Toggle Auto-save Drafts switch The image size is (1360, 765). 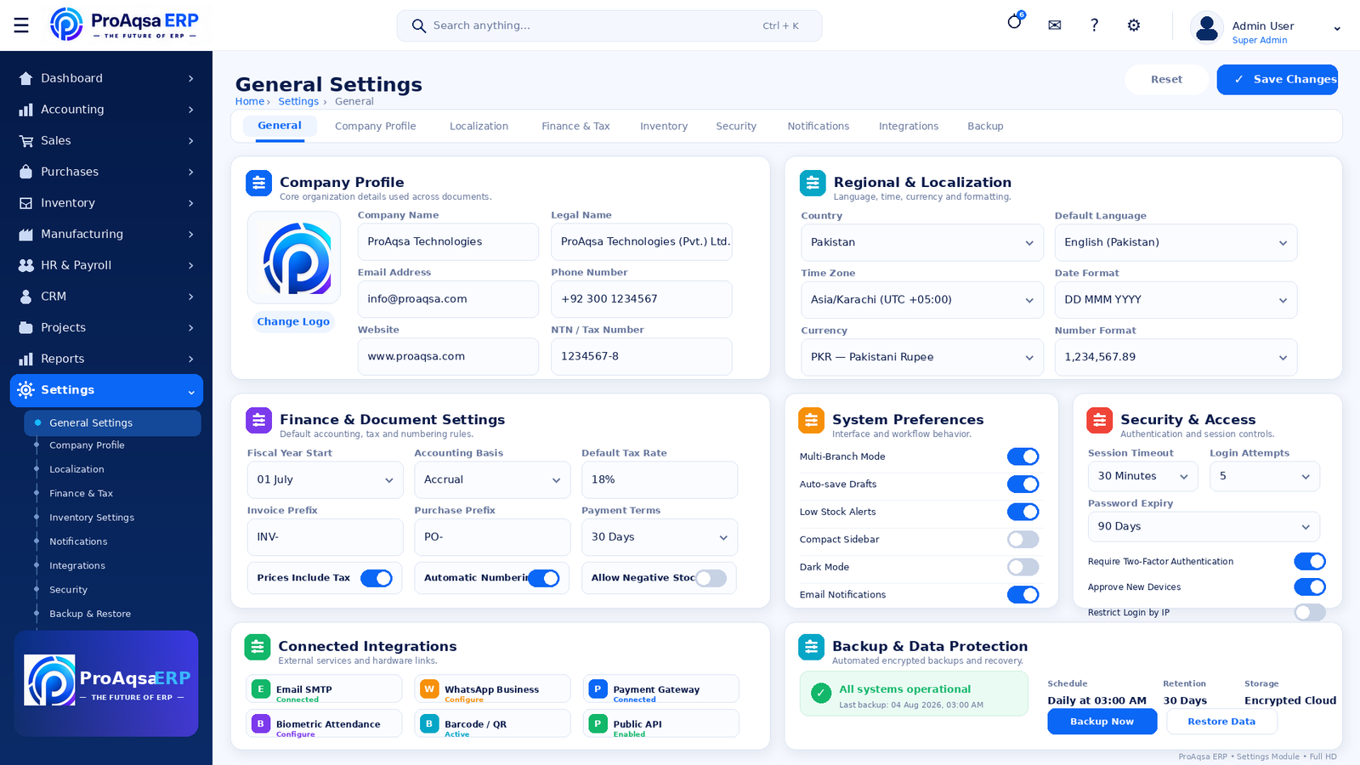[x=1023, y=484]
